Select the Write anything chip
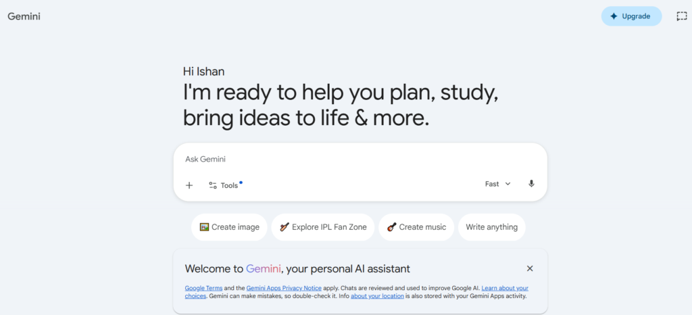 point(492,227)
